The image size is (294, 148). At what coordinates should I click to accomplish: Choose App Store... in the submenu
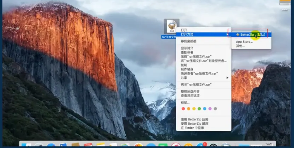[x=244, y=42]
